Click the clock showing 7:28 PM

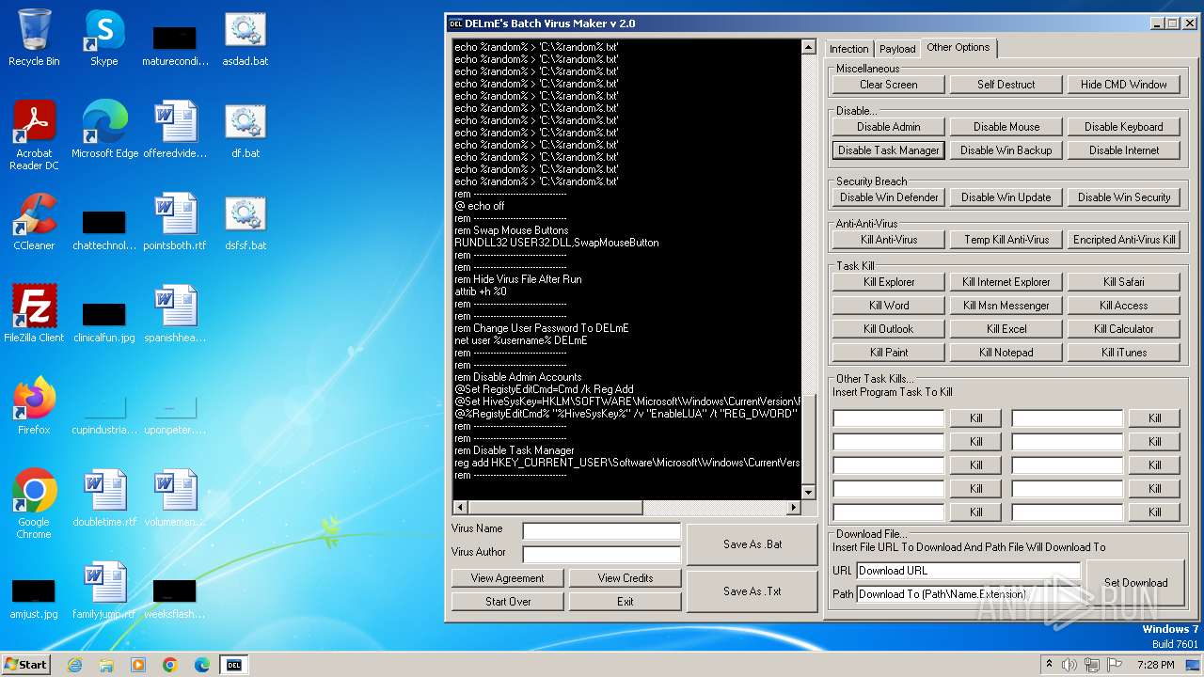point(1156,665)
